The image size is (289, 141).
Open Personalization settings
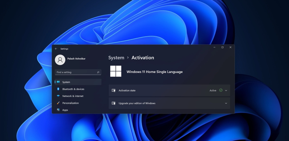coord(78,103)
